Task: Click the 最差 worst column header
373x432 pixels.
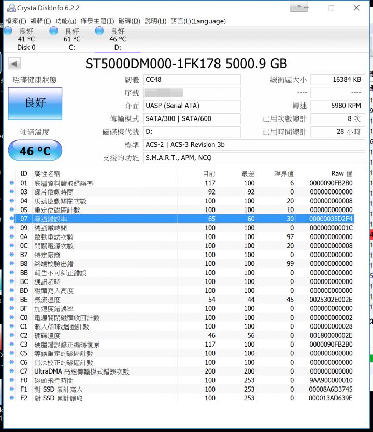Action: click(248, 174)
